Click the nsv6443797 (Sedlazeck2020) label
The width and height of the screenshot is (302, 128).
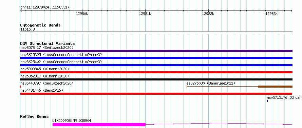point(47,83)
